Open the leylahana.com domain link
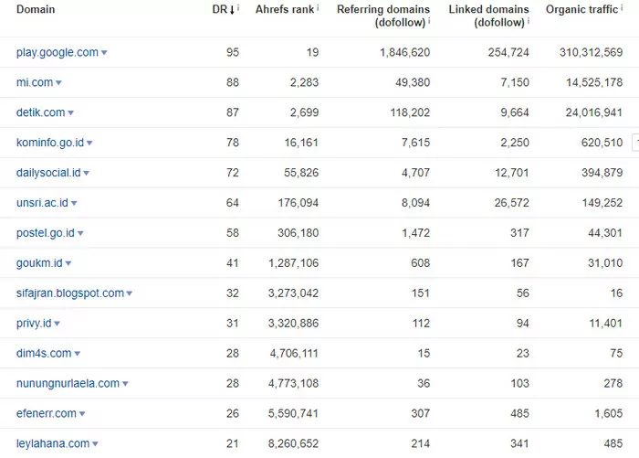This screenshot has width=639, height=458. pyautogui.click(x=53, y=443)
